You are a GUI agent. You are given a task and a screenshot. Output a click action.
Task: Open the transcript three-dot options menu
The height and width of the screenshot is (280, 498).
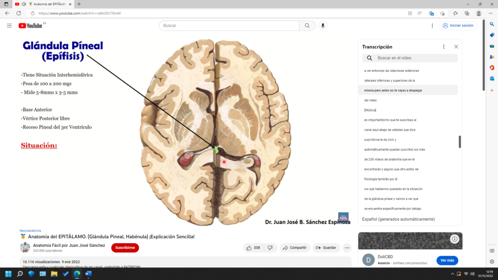coord(443,46)
